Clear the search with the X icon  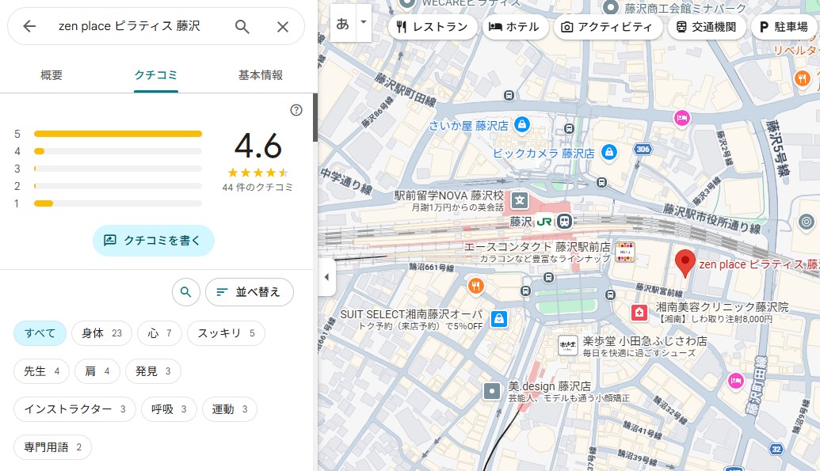point(283,26)
